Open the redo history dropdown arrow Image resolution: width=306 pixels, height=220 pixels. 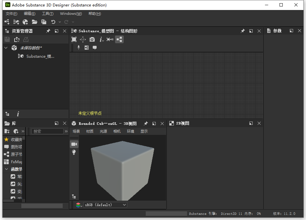73,22
